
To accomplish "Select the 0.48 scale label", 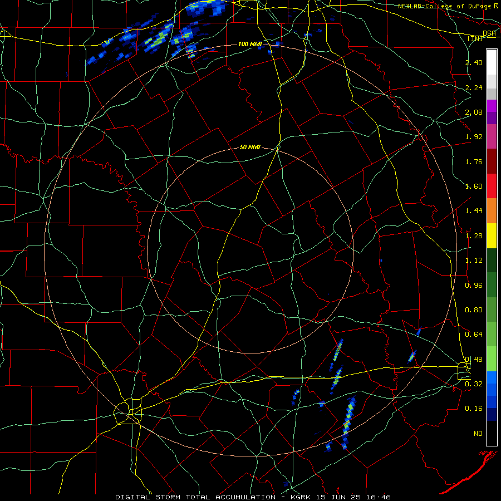I will (x=474, y=360).
